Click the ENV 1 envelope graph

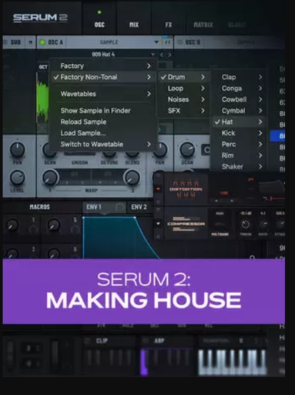[121, 237]
